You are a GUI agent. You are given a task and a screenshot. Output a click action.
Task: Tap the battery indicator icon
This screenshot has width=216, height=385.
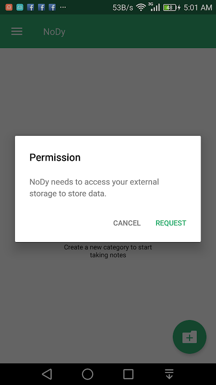click(x=170, y=8)
